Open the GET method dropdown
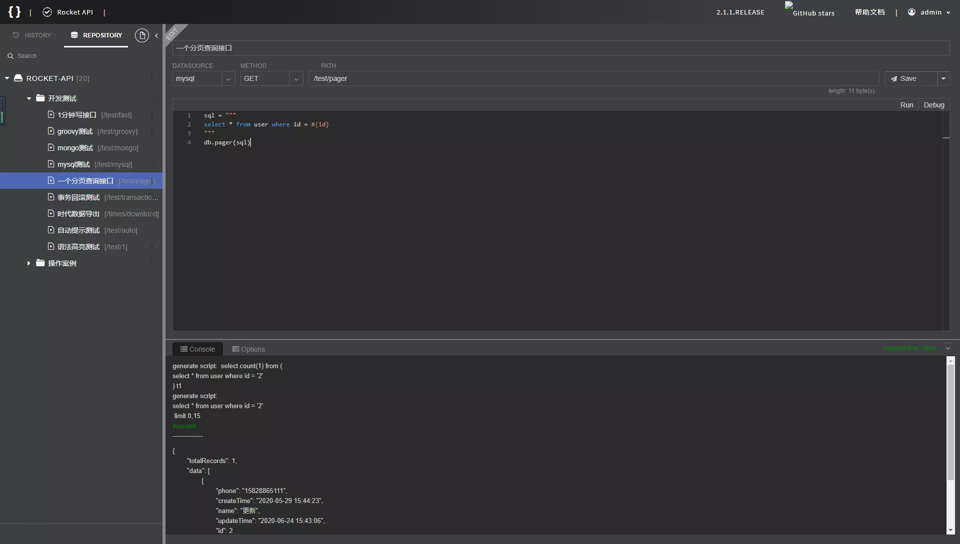The width and height of the screenshot is (960, 544). [x=296, y=78]
